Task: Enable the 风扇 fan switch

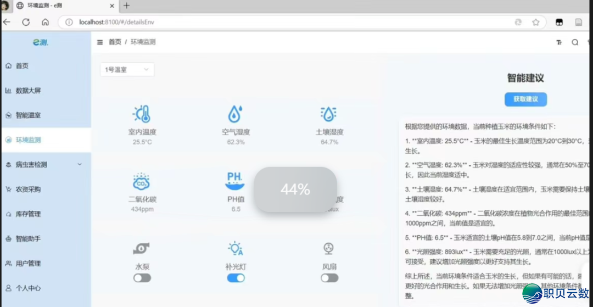Action: click(329, 278)
